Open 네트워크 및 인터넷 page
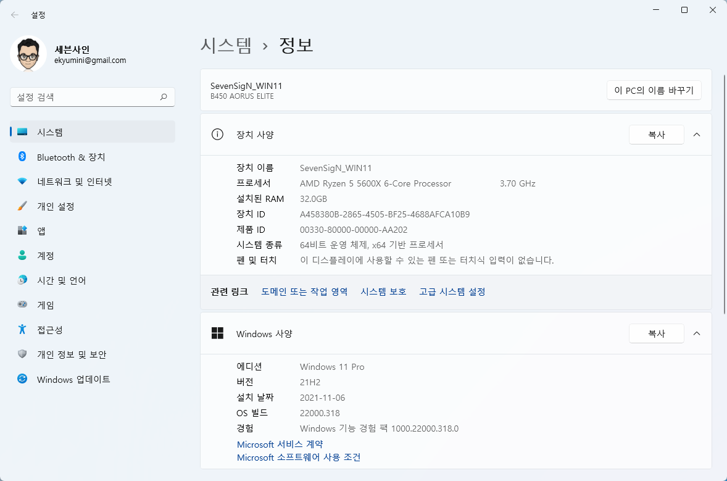The image size is (727, 481). 75,182
